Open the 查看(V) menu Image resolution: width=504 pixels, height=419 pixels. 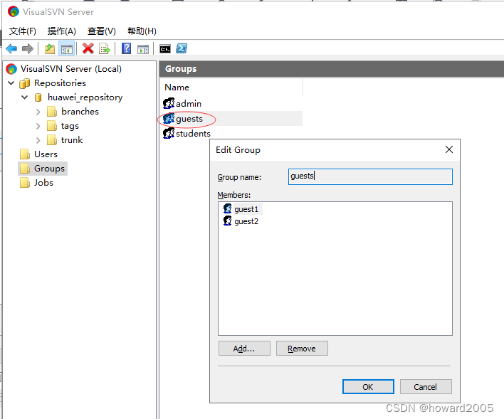[x=101, y=31]
